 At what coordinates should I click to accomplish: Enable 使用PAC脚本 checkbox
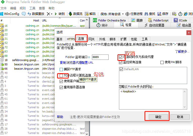(x=162, y=62)
